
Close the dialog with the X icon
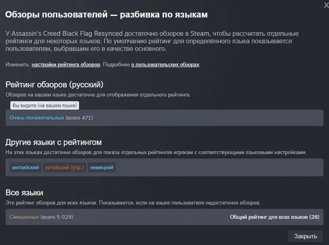pos(327,5)
